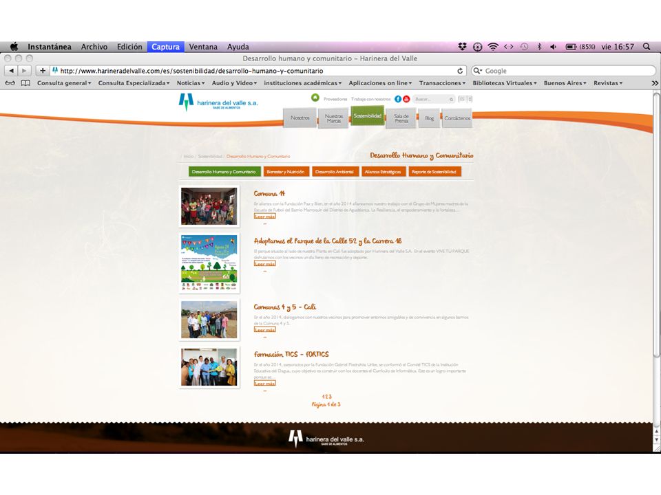The height and width of the screenshot is (495, 661).
Task: Click the Trabaje con nosotros link
Action: click(370, 99)
